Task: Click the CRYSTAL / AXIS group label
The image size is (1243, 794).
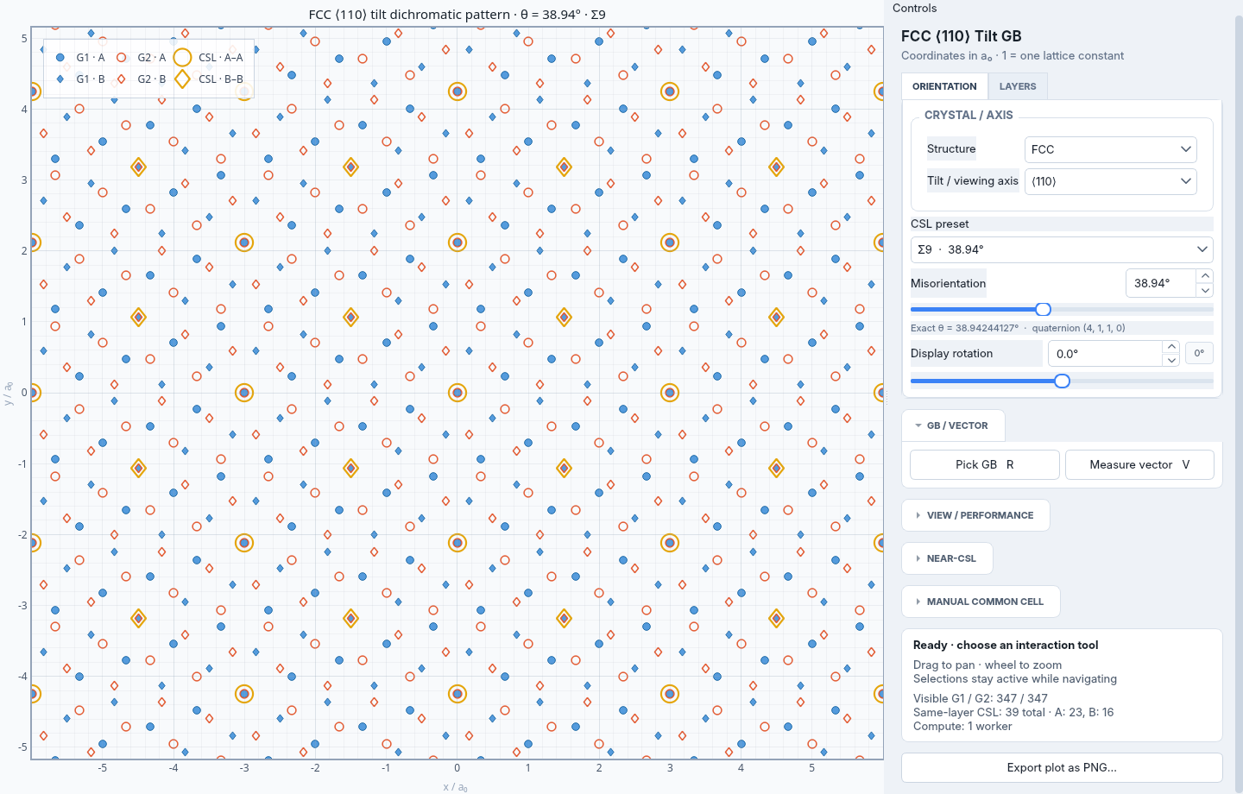Action: coord(969,115)
